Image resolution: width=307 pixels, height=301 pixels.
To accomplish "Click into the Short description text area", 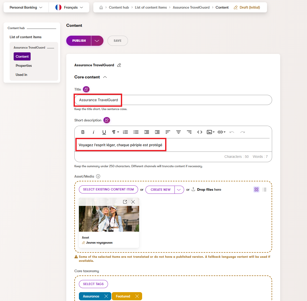I will [173, 145].
